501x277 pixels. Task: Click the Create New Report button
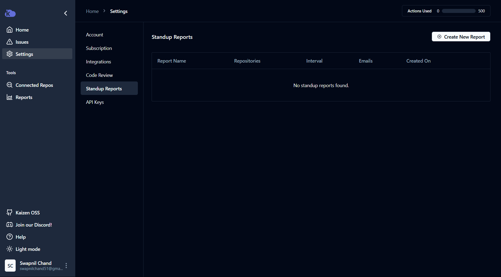(461, 37)
